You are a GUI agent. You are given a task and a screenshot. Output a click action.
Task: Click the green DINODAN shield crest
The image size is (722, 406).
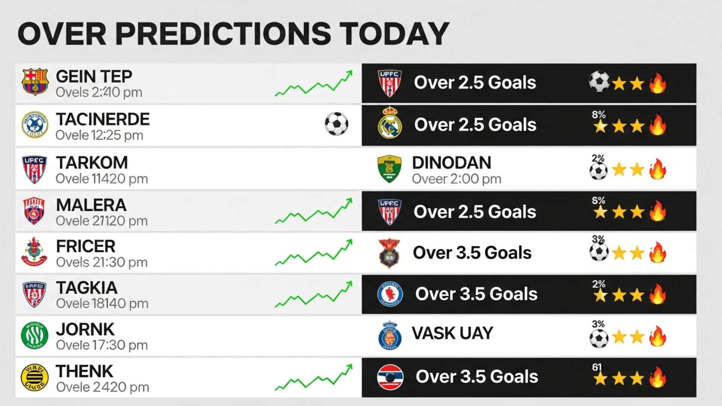389,169
